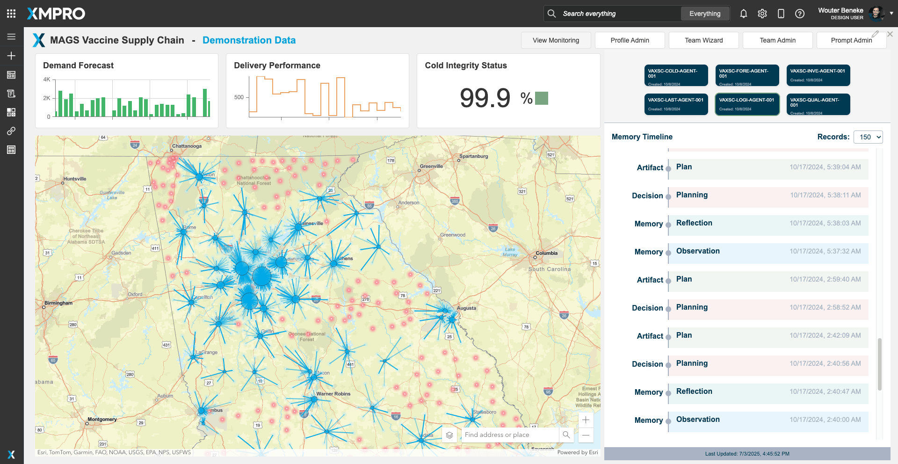Click the plus icon in left sidebar
898x464 pixels.
tap(11, 56)
